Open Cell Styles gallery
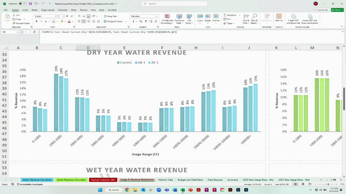346x194 pixels. [x=189, y=19]
